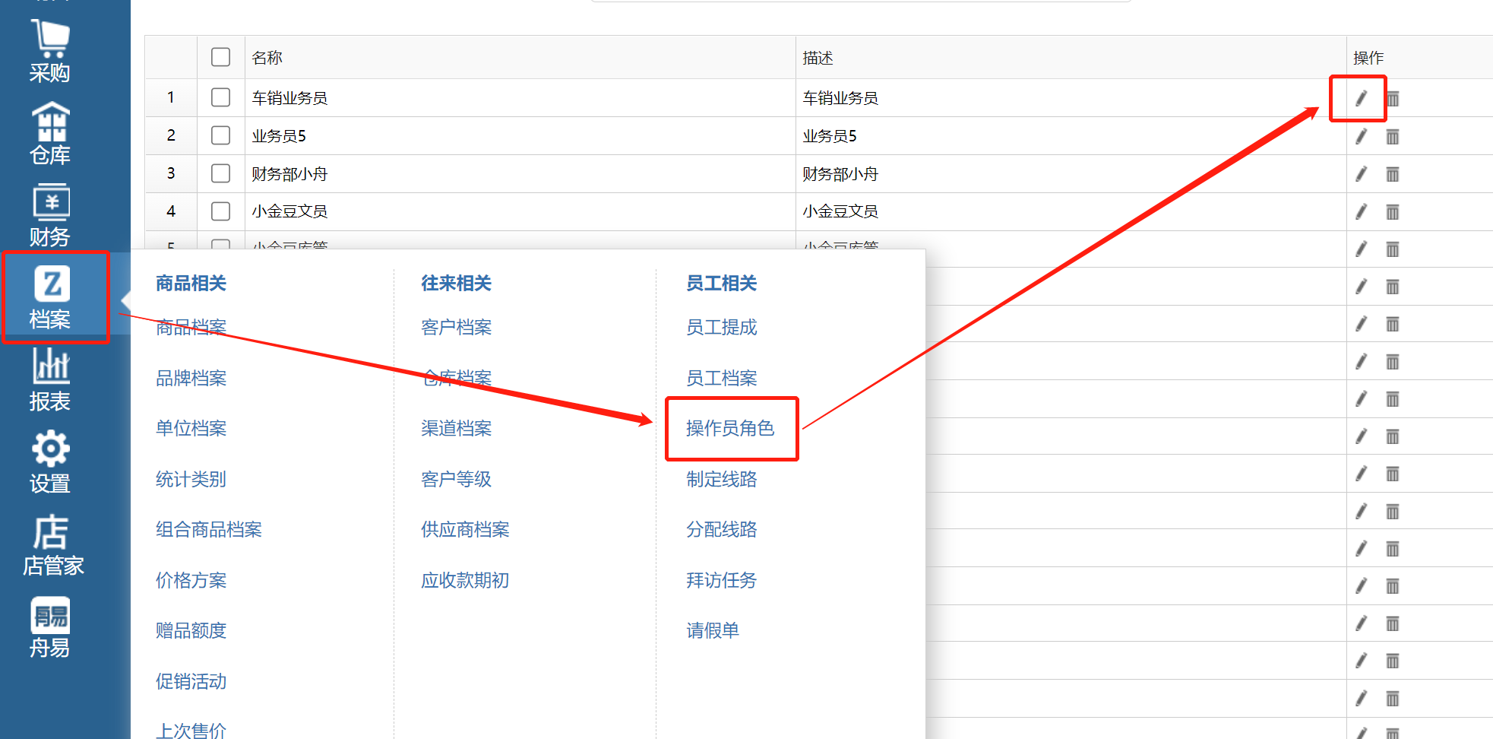The height and width of the screenshot is (739, 1493).
Task: Select the 财务部小舟 name cell
Action: (x=520, y=173)
